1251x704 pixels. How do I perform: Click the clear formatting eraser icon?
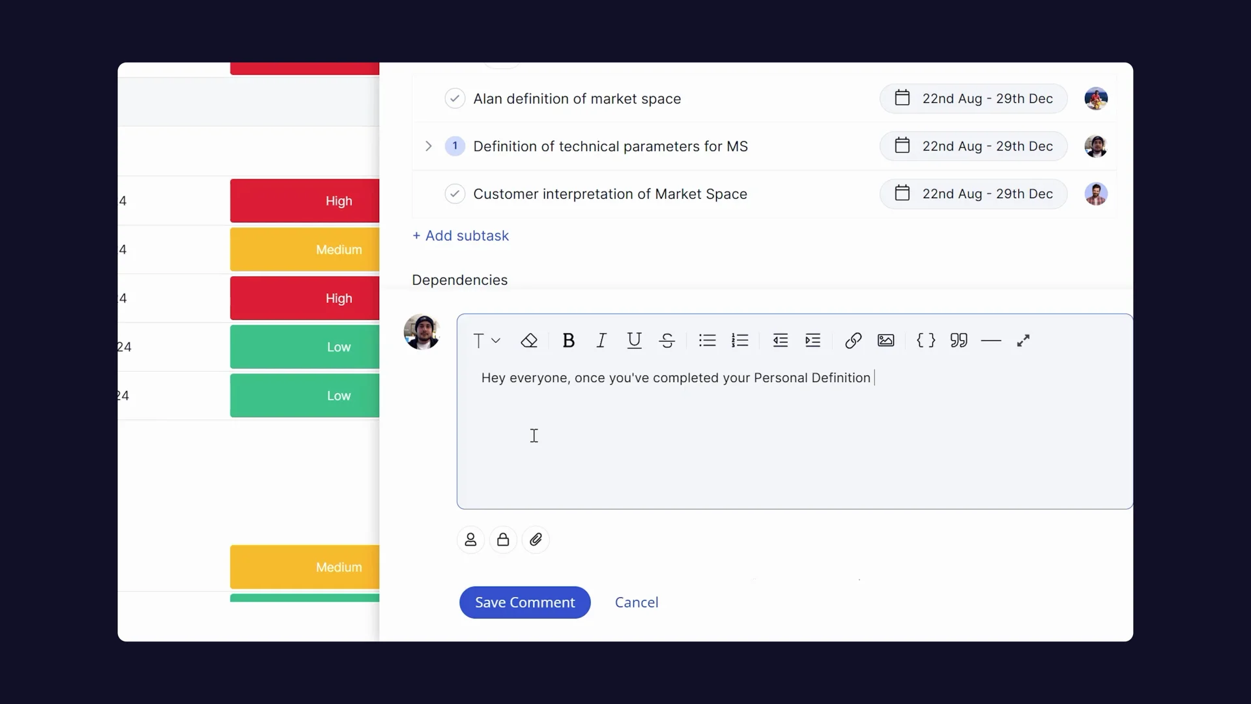click(x=529, y=340)
